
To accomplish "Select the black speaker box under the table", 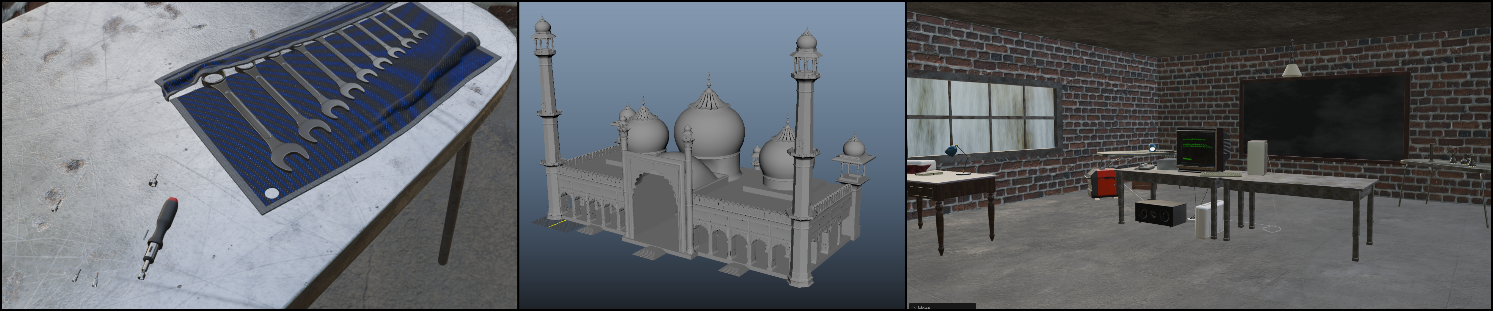I will 1160,214.
